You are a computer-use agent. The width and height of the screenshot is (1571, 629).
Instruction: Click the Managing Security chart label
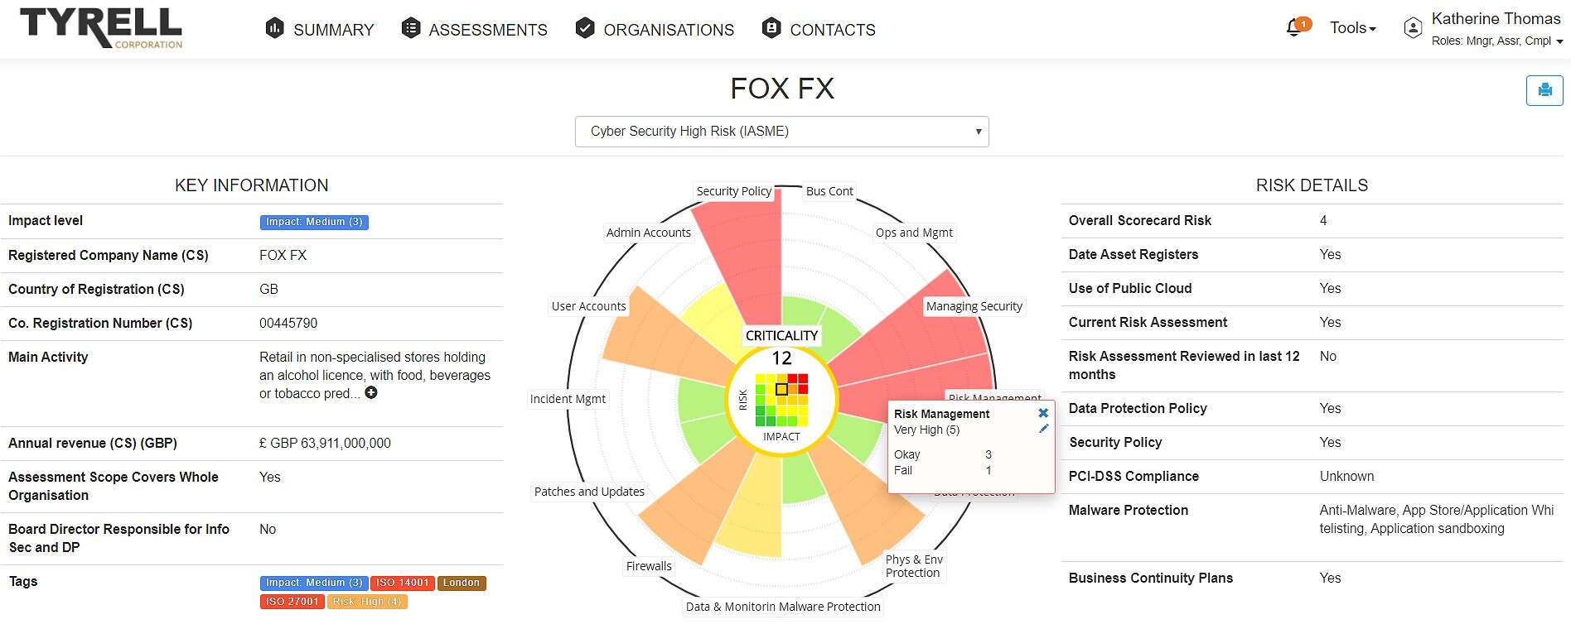974,306
